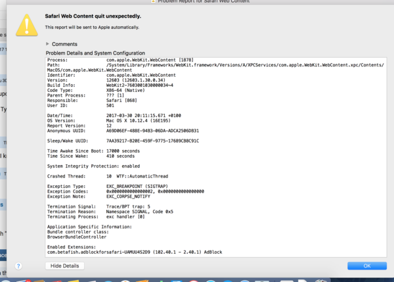Click Termination Reason 'Namespace SIGNAL, Code 0x5'
394x282 pixels.
[140, 212]
